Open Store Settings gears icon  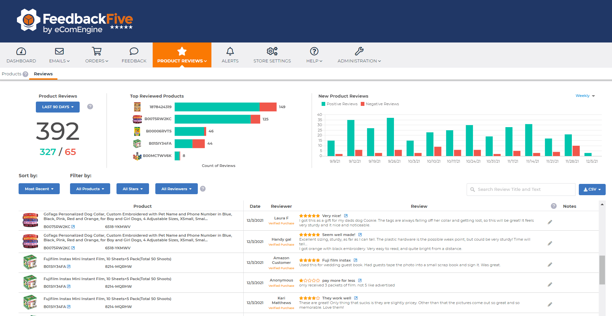(272, 51)
